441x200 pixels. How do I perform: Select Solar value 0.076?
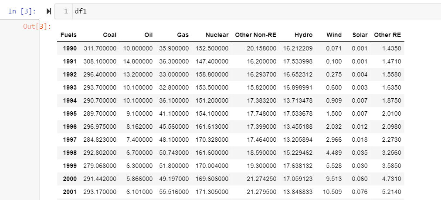point(360,192)
